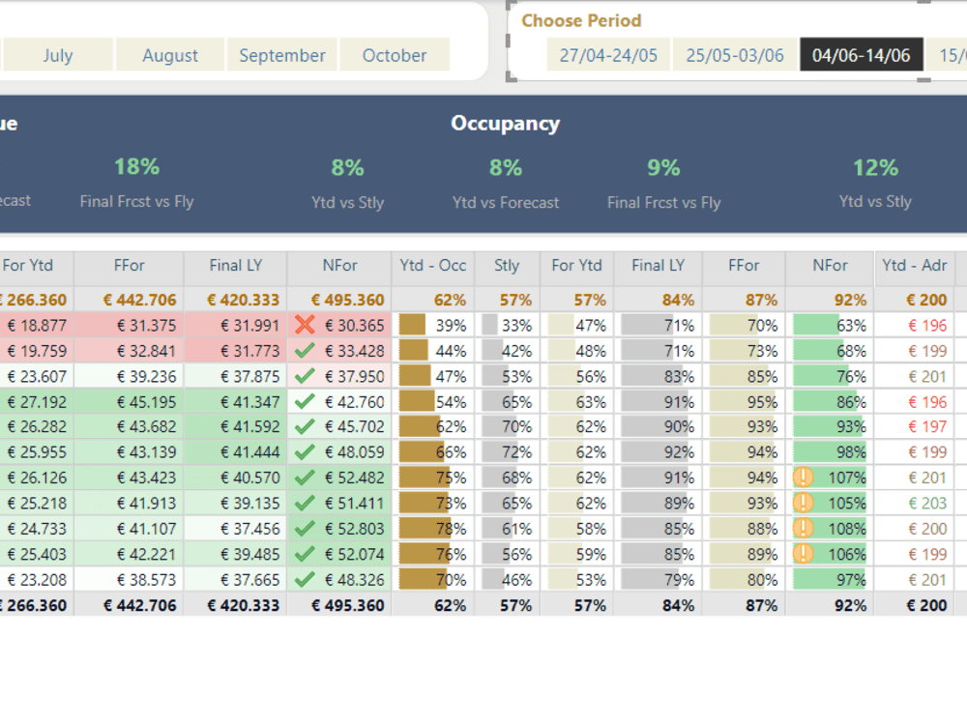Viewport: 967px width, 725px height.
Task: Toggle the July month filter
Action: [58, 55]
